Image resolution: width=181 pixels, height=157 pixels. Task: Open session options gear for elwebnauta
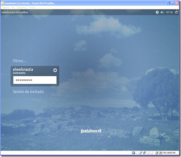point(55,70)
